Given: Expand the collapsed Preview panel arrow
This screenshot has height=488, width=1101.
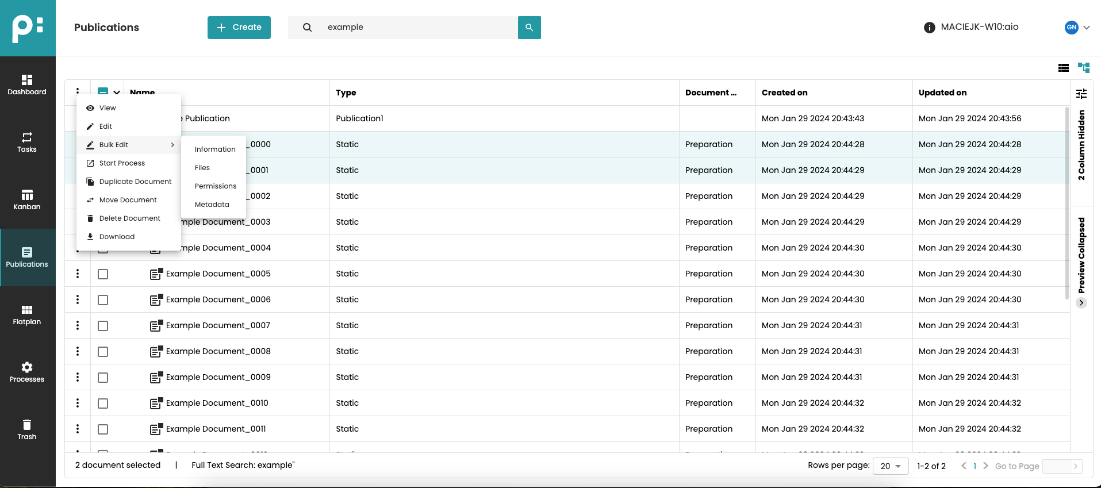Looking at the screenshot, I should pos(1081,303).
